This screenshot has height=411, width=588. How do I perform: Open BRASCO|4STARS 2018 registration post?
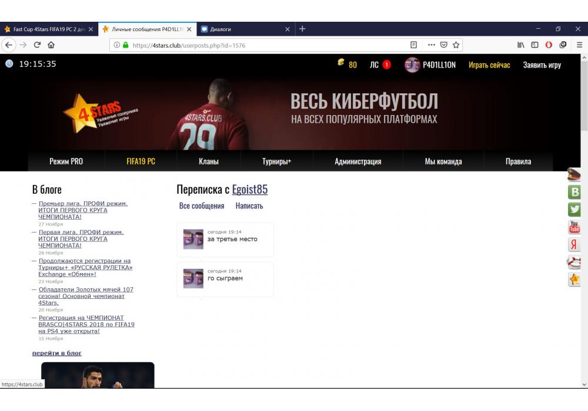coord(86,324)
